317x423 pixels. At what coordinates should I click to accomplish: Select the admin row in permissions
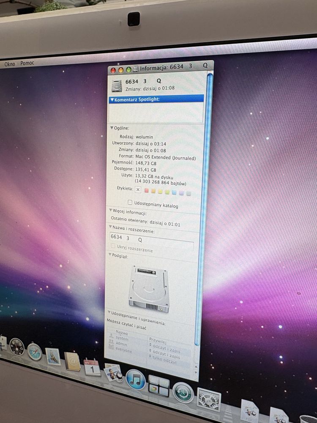tap(149, 349)
